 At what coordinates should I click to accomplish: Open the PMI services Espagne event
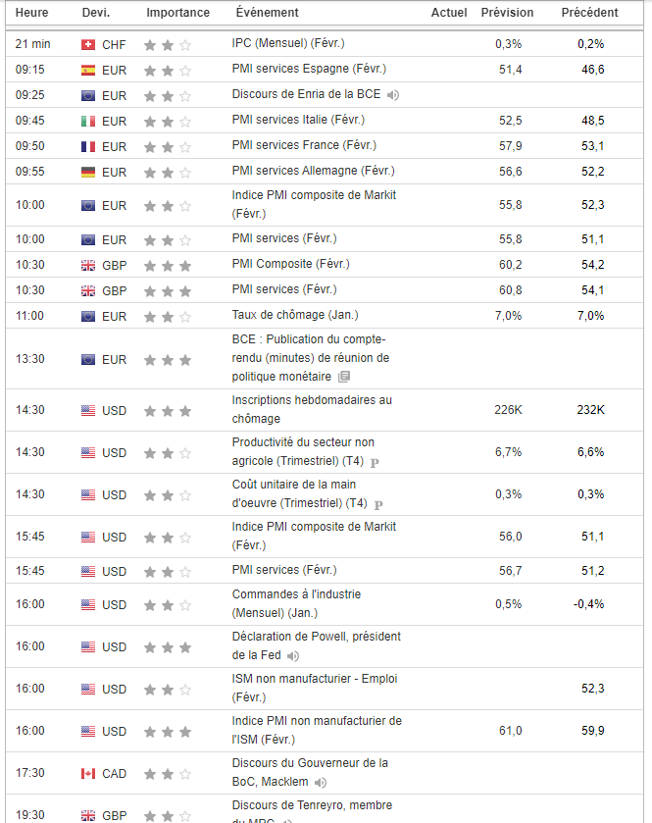point(309,69)
